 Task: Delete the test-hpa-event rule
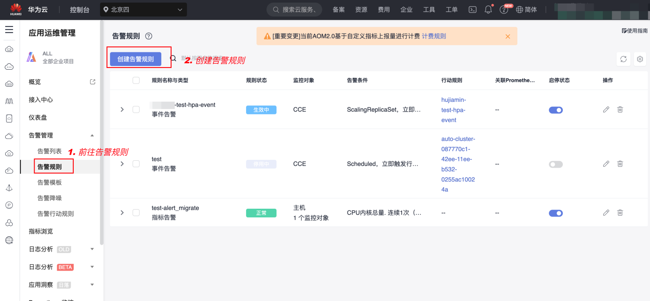[x=620, y=110]
